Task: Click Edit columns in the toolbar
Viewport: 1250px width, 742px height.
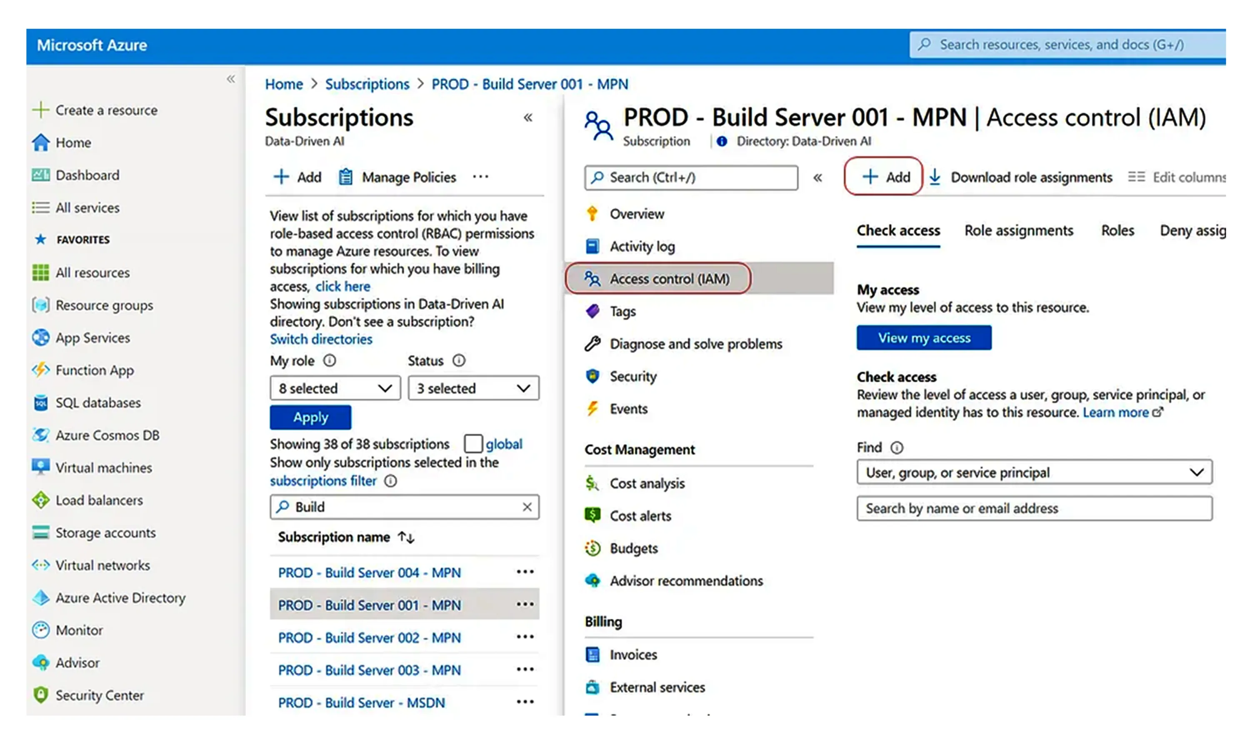Action: coord(1177,177)
